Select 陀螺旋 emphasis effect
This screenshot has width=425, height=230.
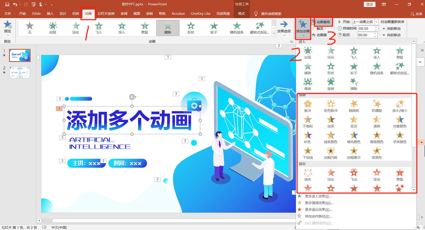pyautogui.click(x=377, y=106)
